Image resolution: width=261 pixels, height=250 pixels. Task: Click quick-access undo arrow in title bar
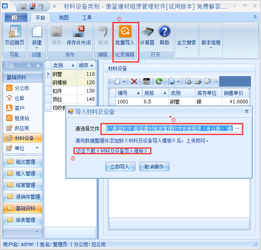tap(41, 6)
